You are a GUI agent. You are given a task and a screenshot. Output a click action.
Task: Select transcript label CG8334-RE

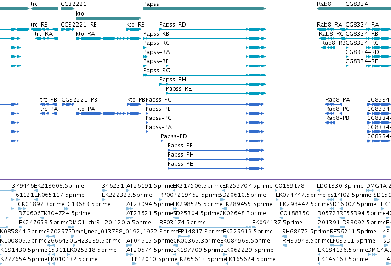(362, 61)
